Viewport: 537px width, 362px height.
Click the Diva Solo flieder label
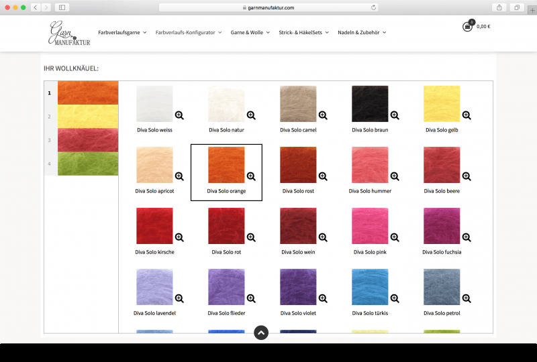[226, 313]
